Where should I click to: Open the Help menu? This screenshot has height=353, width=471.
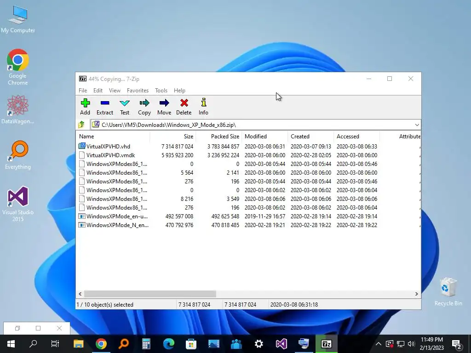pos(179,91)
